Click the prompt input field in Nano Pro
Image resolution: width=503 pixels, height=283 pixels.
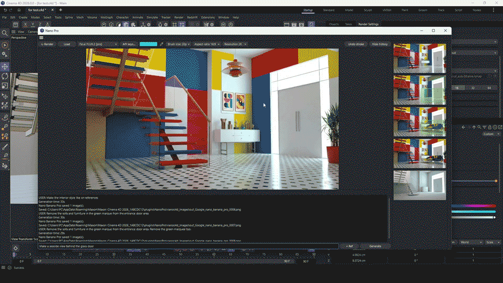click(x=188, y=246)
